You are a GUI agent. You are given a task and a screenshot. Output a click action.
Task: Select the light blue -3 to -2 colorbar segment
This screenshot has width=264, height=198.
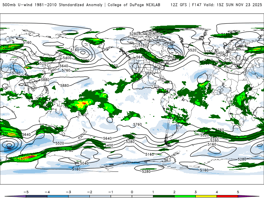point(79,196)
